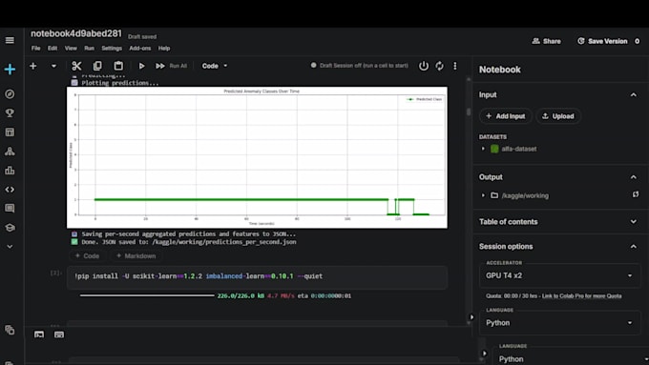The height and width of the screenshot is (365, 649).
Task: Click the Predicted Anomaly Classes plot output
Action: point(257,157)
